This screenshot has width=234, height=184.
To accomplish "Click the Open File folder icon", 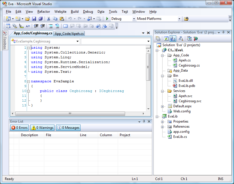I will [x=28, y=19].
